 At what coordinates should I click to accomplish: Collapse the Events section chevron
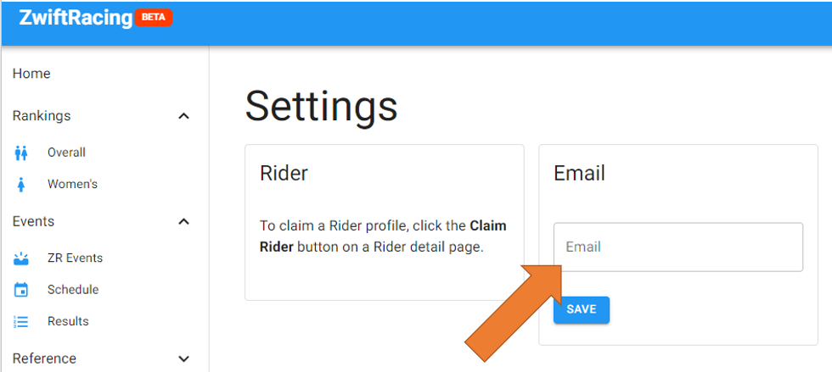point(183,222)
